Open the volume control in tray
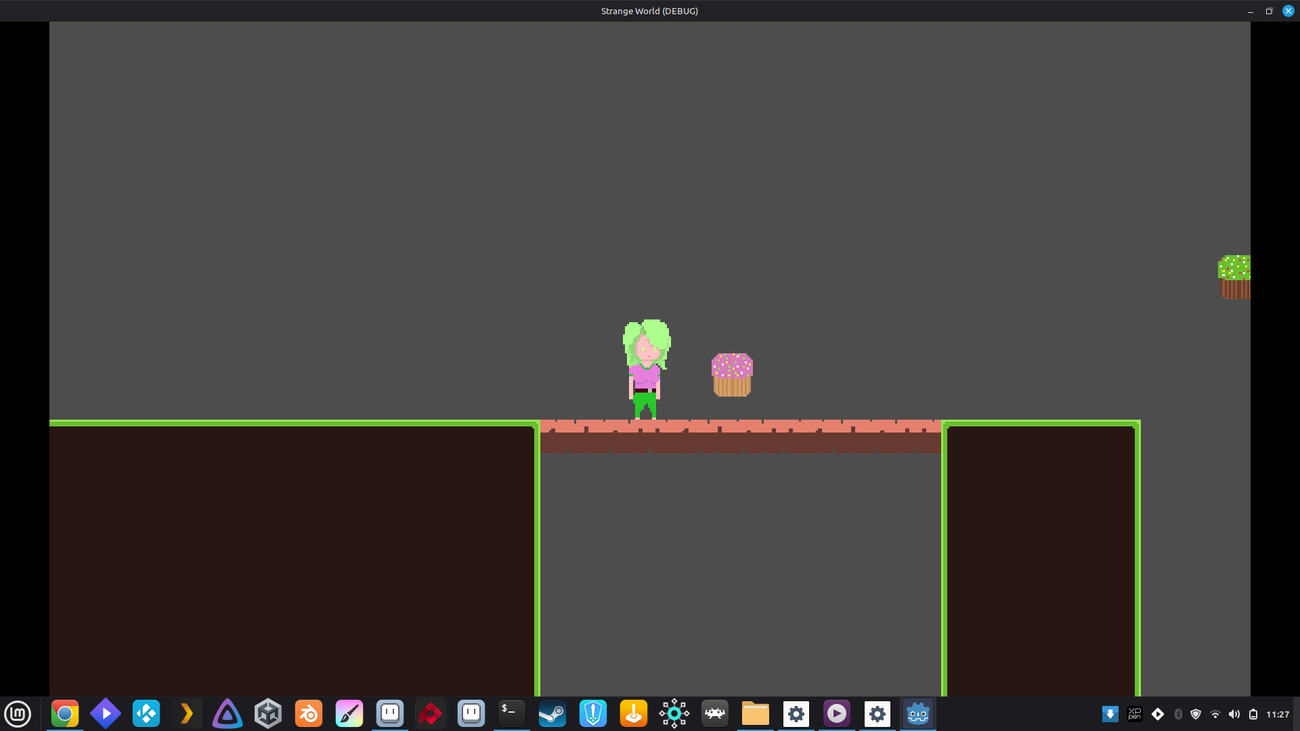 tap(1234, 714)
